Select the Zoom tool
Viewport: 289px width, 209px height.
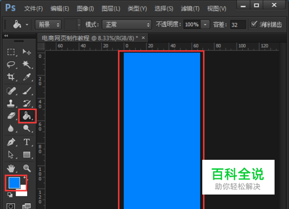[27, 168]
